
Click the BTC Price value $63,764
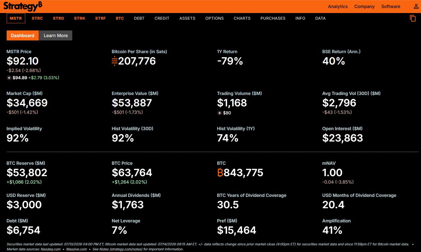(x=132, y=173)
